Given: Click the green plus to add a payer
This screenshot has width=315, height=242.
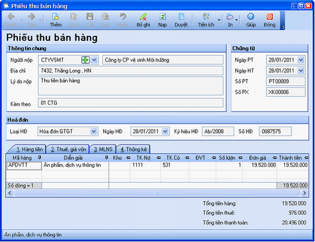Looking at the screenshot, I should click(86, 60).
